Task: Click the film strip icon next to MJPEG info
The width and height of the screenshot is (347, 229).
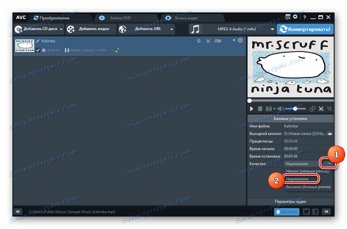Action: 67,50
